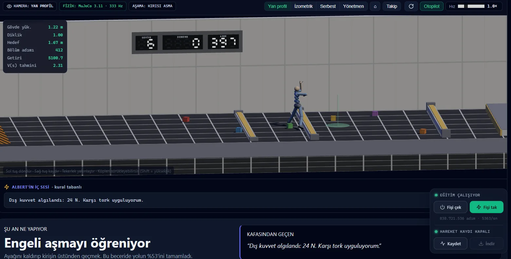Click the blue cube near the beam
The image size is (511, 259).
coord(239,130)
